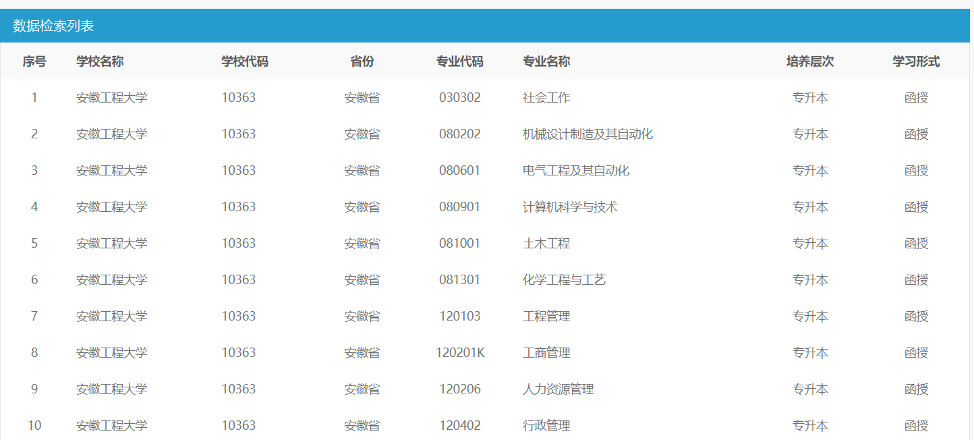Screen dimensions: 974x440
Task: Click serial number 10 in 行政管理 row
Action: pyautogui.click(x=34, y=426)
